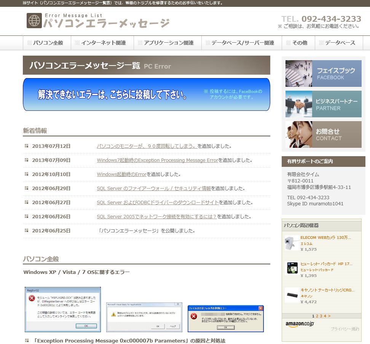Click the globe logo icon in header

click(34, 21)
